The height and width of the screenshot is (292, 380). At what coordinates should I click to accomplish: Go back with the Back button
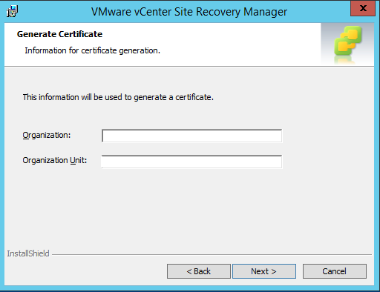(x=199, y=271)
